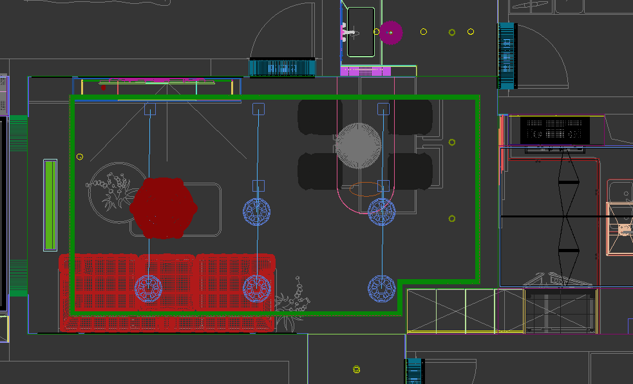Select the magenta circle near the sink

click(x=390, y=33)
